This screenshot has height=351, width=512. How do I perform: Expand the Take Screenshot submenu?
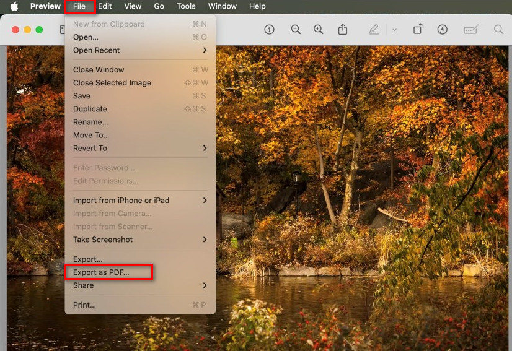(141, 240)
